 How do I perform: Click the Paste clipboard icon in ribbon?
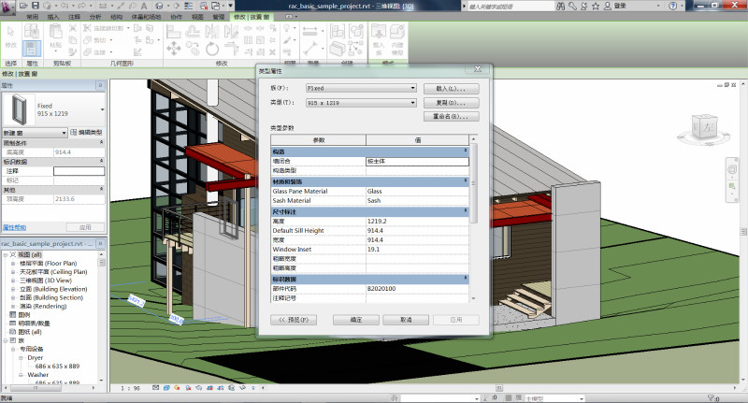pos(56,36)
